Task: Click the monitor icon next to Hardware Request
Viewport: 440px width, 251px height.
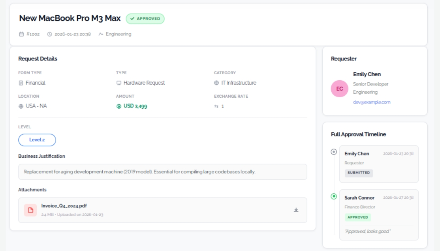Action: coord(119,83)
